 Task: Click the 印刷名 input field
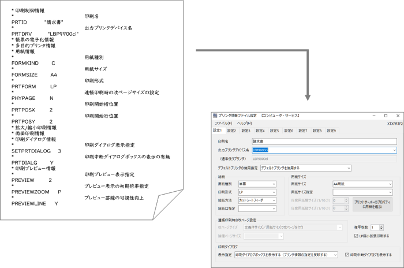pyautogui.click(x=324, y=142)
